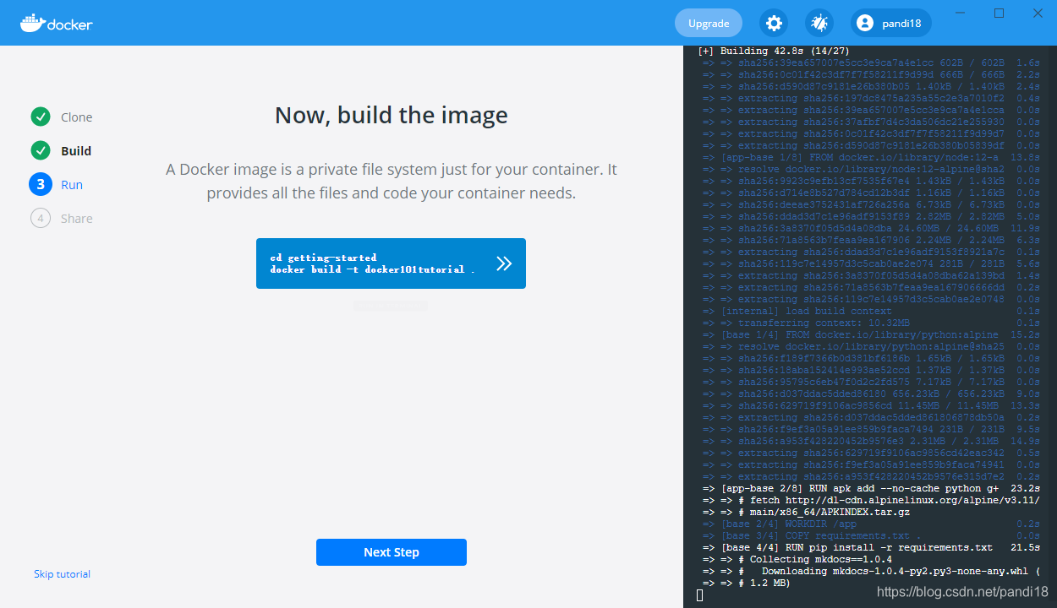The width and height of the screenshot is (1057, 608).
Task: Open Settings via the gear icon
Action: [x=774, y=24]
